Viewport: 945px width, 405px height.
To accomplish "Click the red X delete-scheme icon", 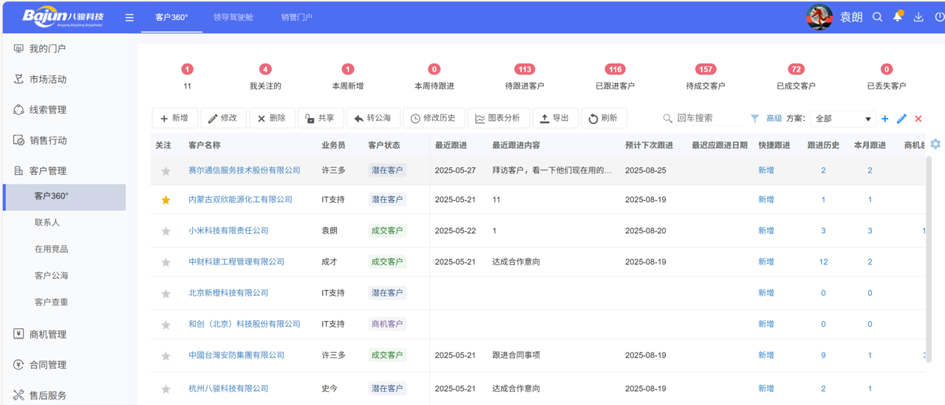I will click(x=918, y=119).
